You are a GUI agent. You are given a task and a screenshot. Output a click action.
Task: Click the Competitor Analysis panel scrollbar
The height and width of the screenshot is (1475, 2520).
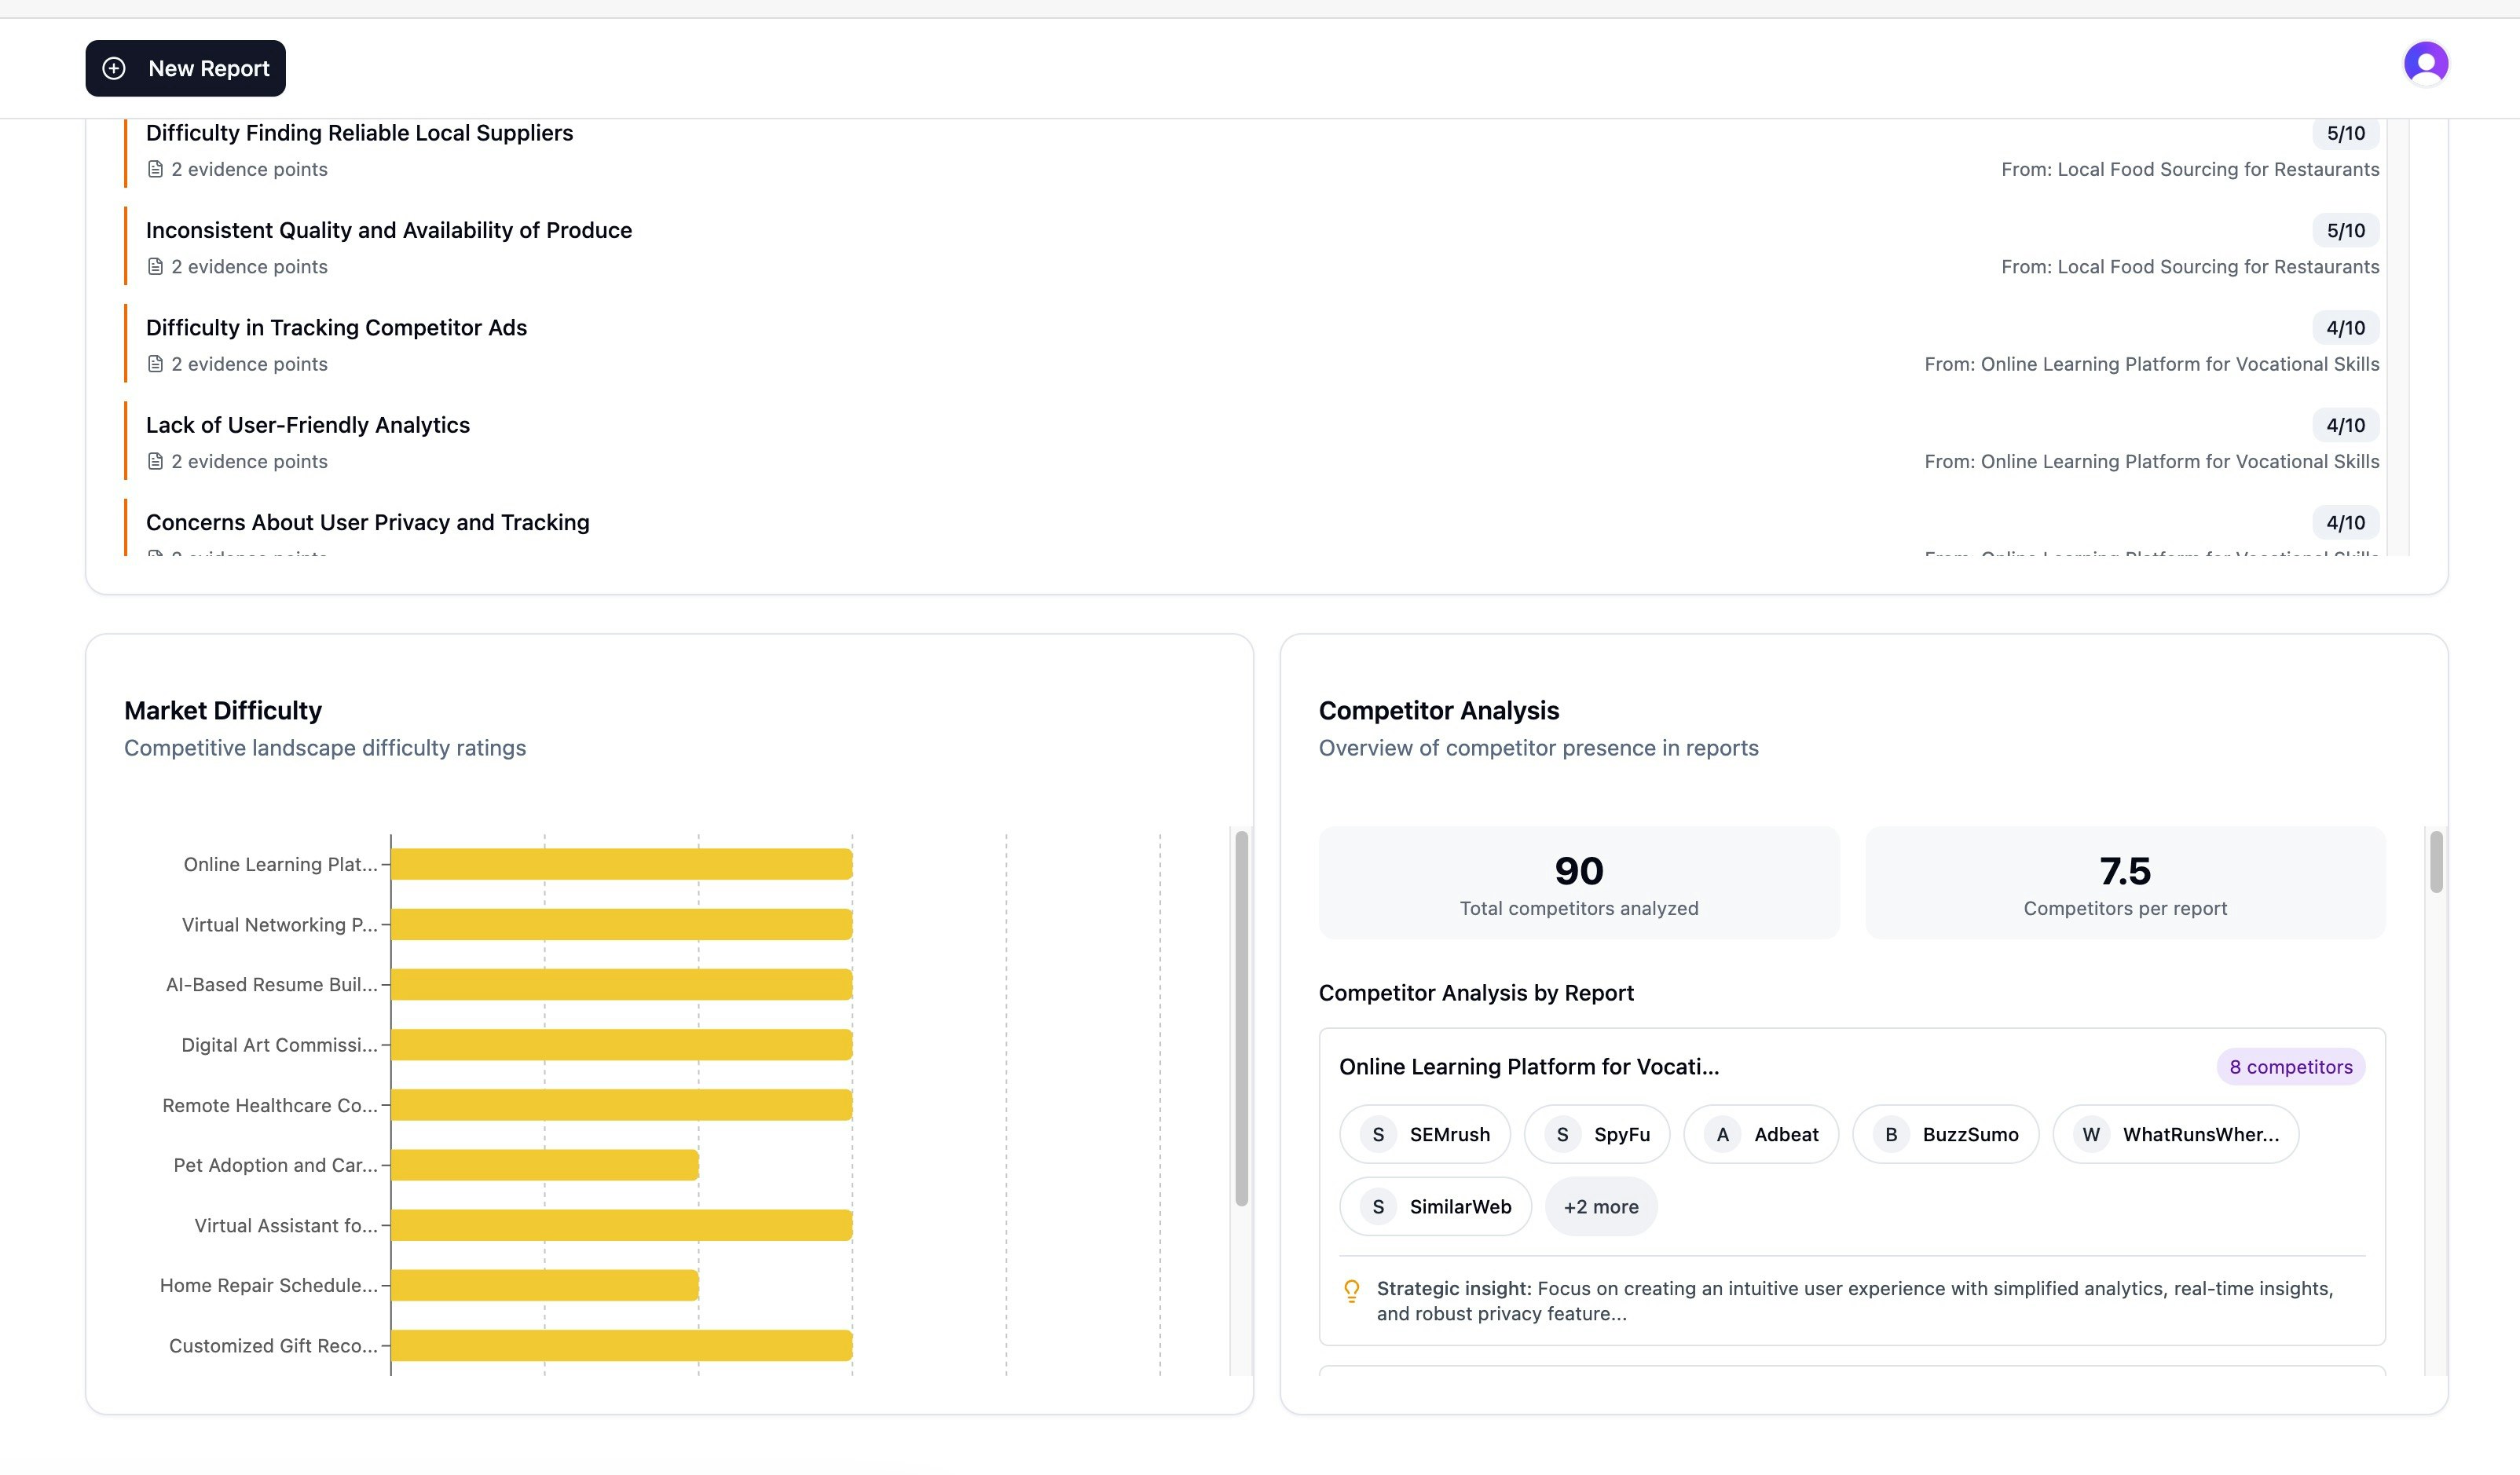coord(2436,862)
